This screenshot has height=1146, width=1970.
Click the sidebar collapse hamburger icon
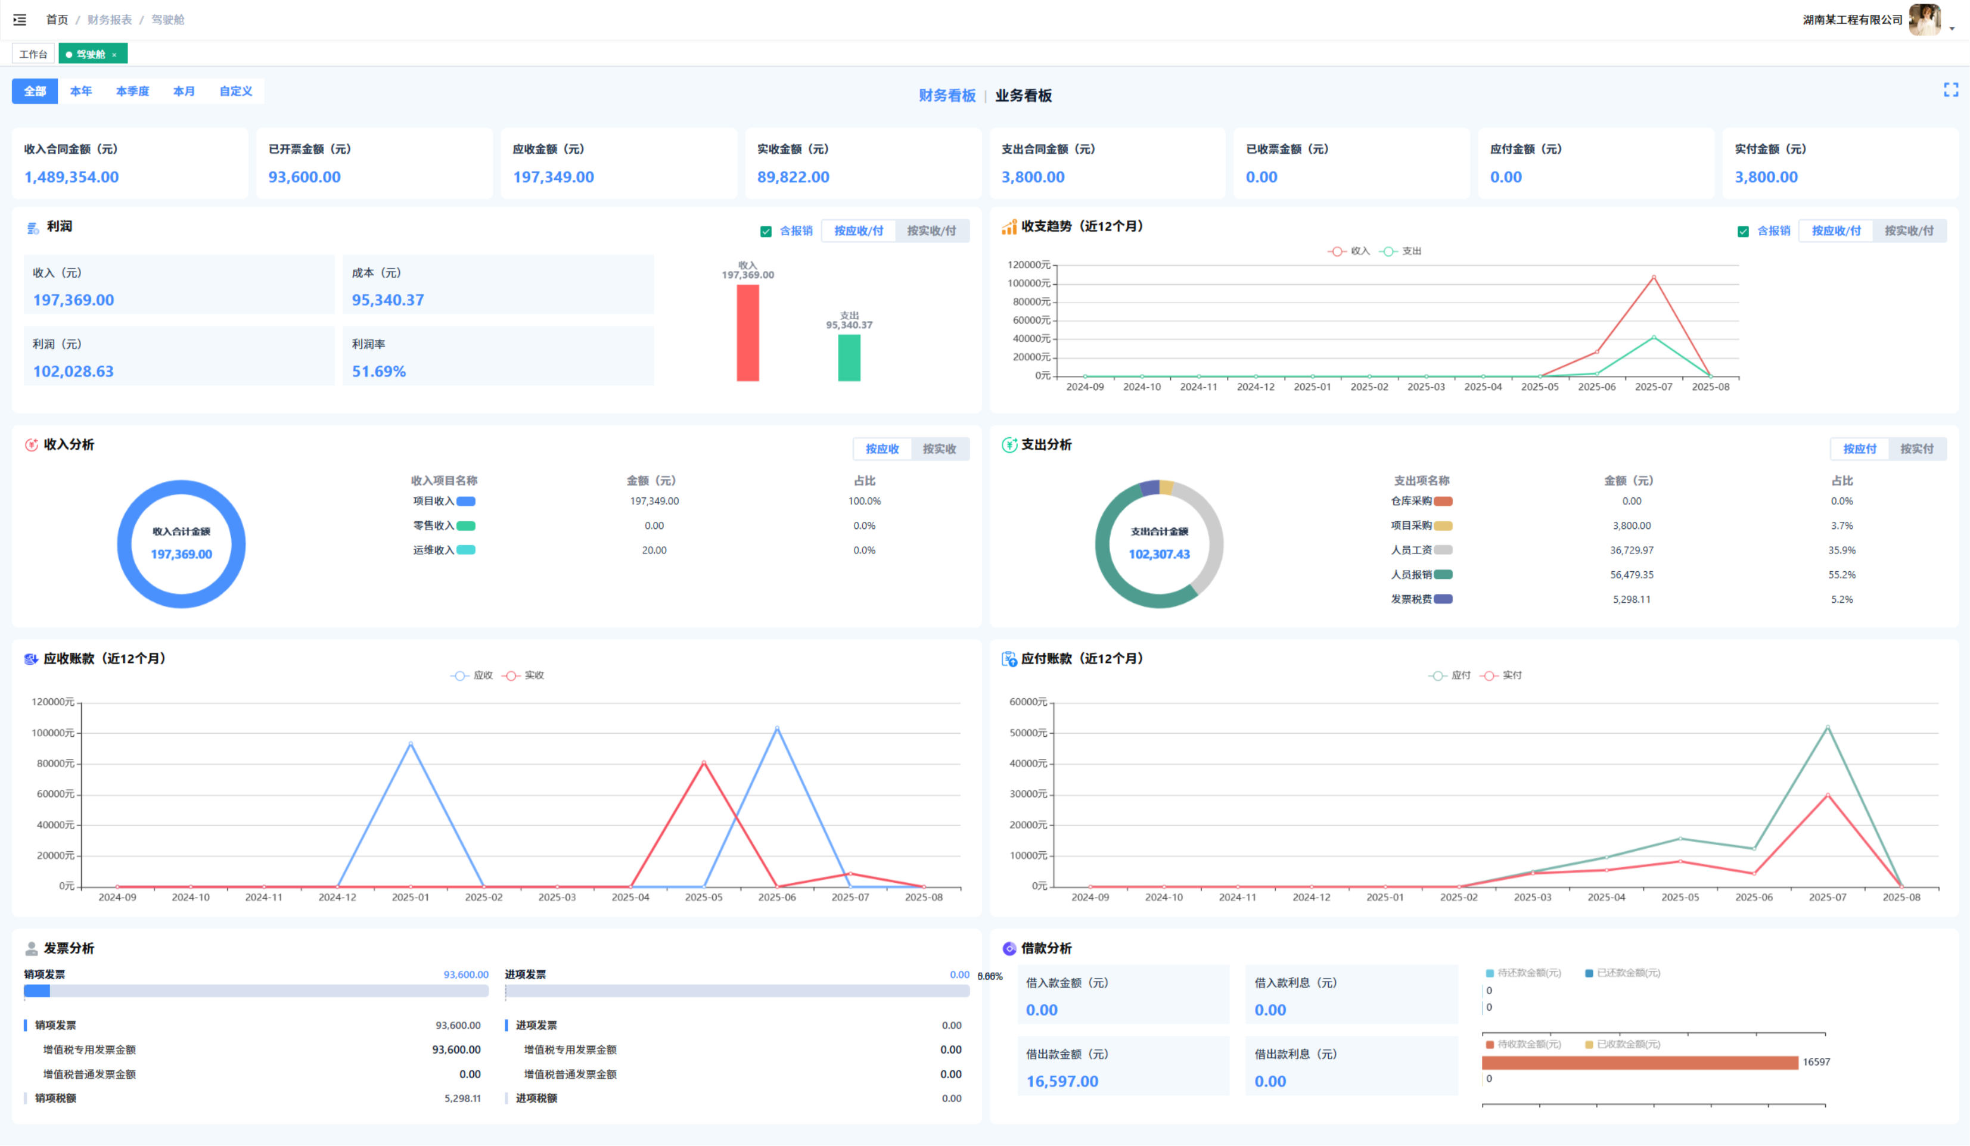pos(20,20)
